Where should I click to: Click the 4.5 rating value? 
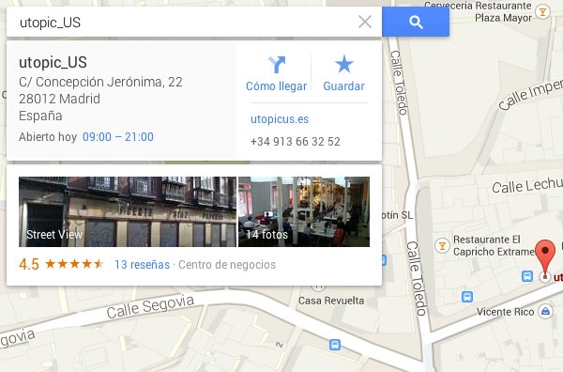(29, 264)
